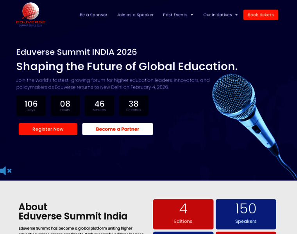
Task: Select the blue 150 Speakers stat card
Action: (x=245, y=214)
